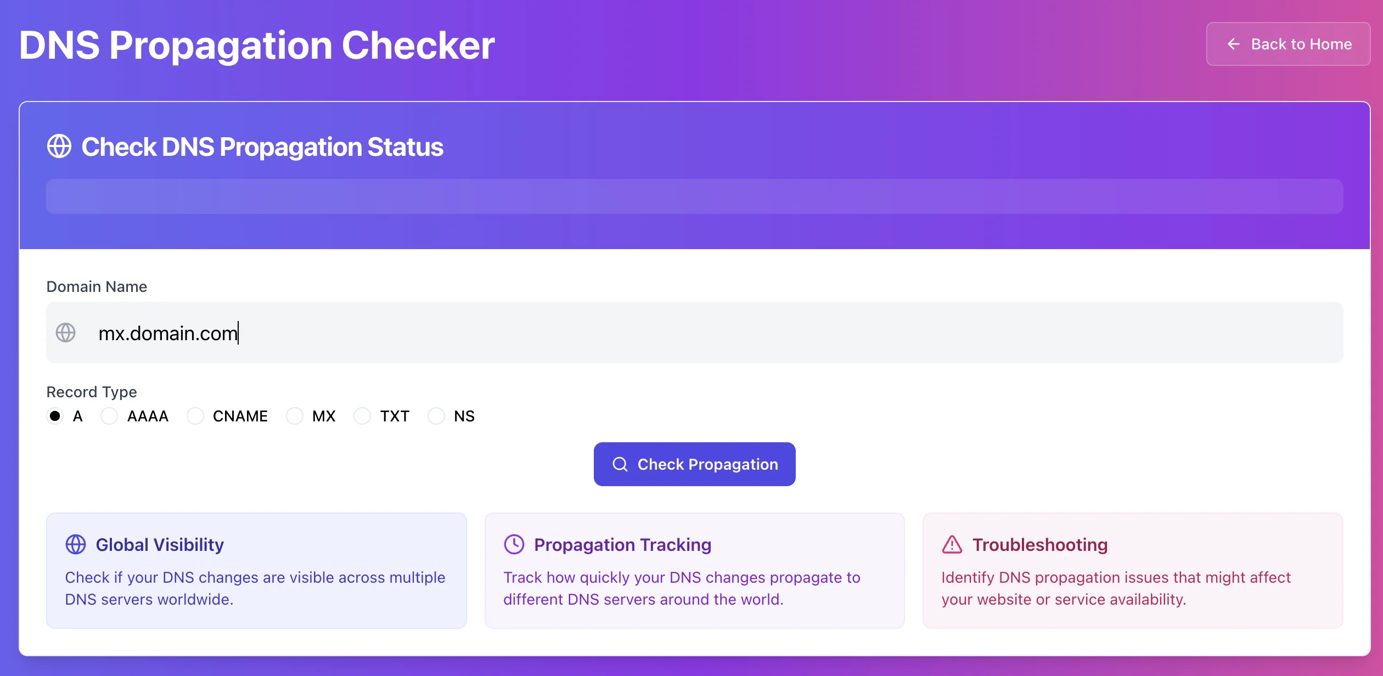Focus the Domain Name input field

[x=713, y=333]
